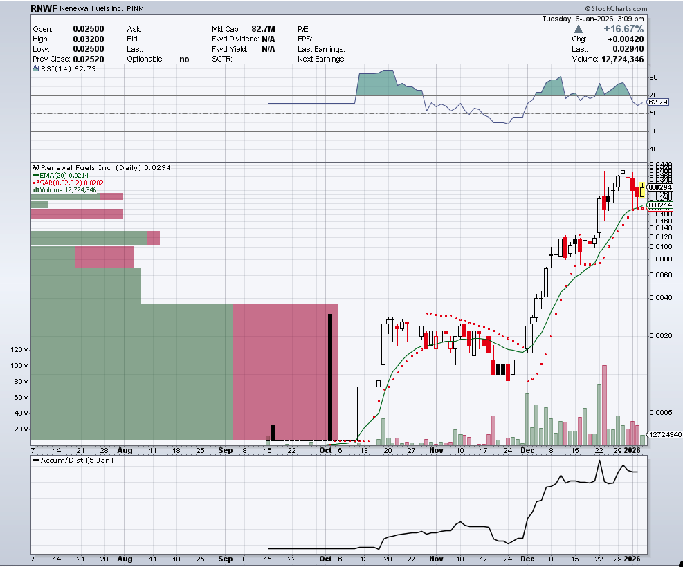Click the yellow-highlighted latest candlestick

coord(642,191)
